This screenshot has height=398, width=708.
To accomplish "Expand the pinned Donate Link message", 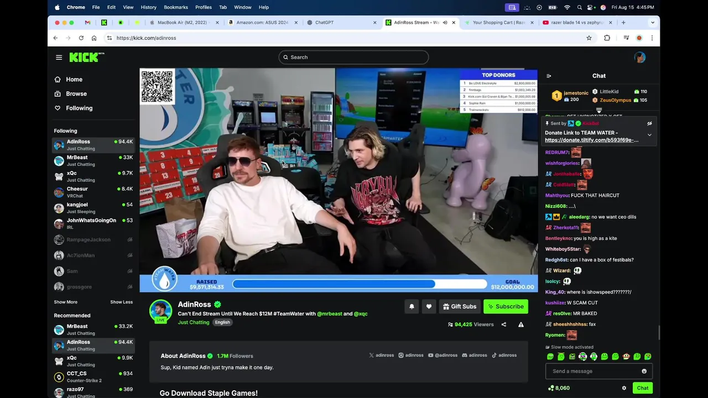I will point(649,135).
